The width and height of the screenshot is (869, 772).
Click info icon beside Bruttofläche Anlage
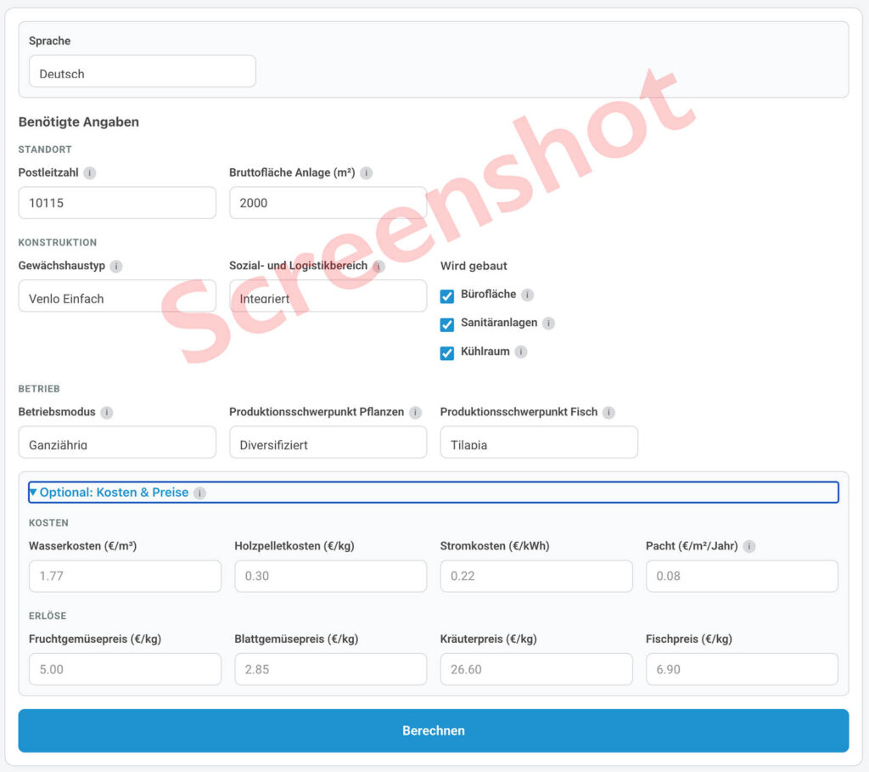point(366,173)
